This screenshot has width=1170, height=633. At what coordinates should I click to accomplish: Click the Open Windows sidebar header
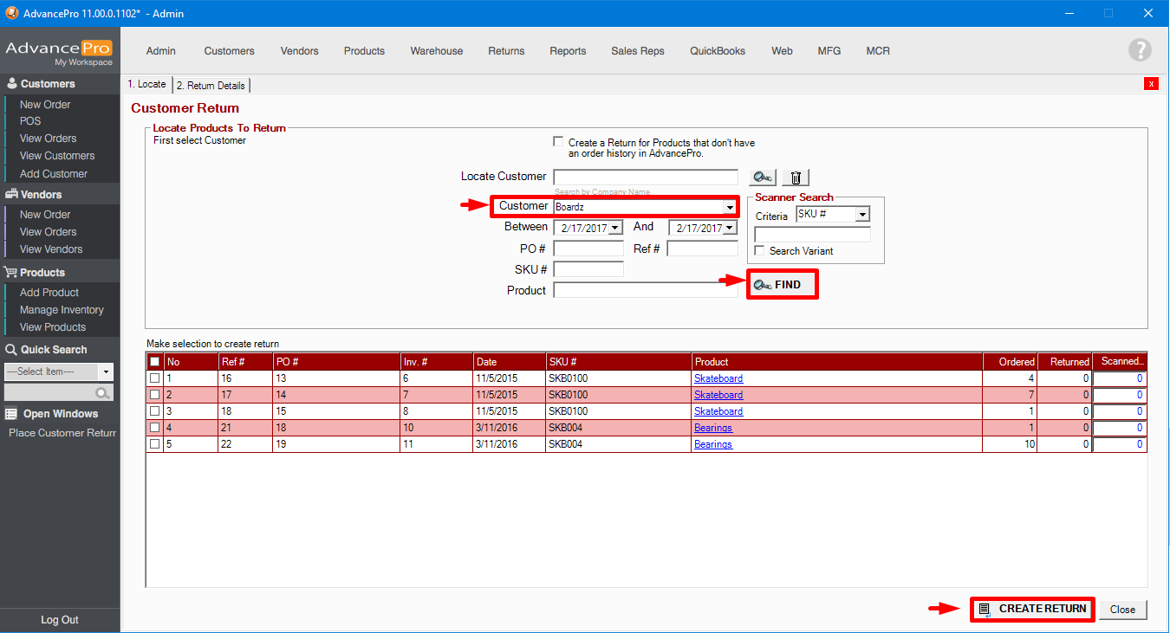coord(60,414)
